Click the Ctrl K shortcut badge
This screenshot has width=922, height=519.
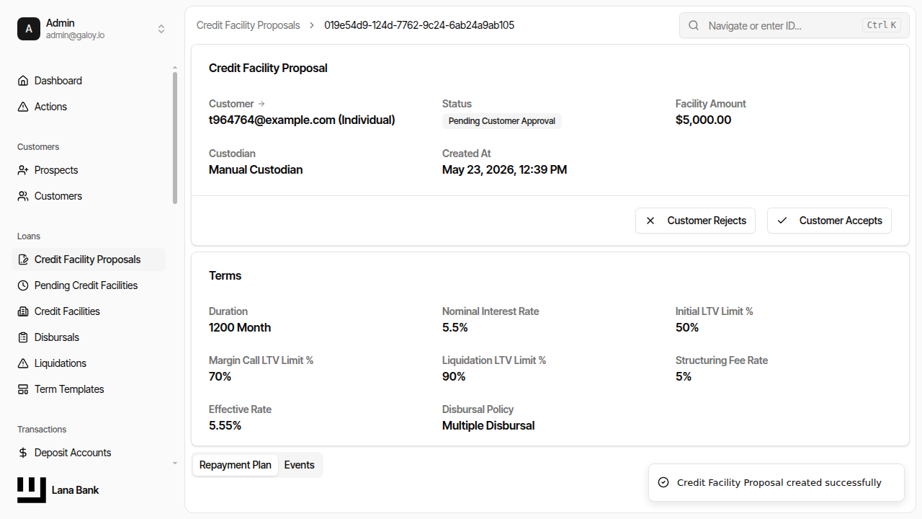[x=882, y=25]
